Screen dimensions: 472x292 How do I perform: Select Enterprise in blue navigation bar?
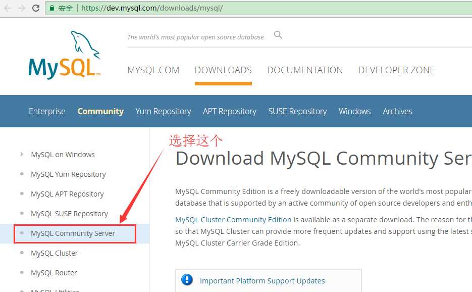click(x=47, y=111)
